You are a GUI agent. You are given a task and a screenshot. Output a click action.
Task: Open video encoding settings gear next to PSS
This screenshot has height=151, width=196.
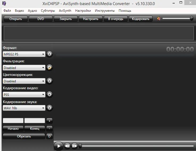[x=49, y=94]
